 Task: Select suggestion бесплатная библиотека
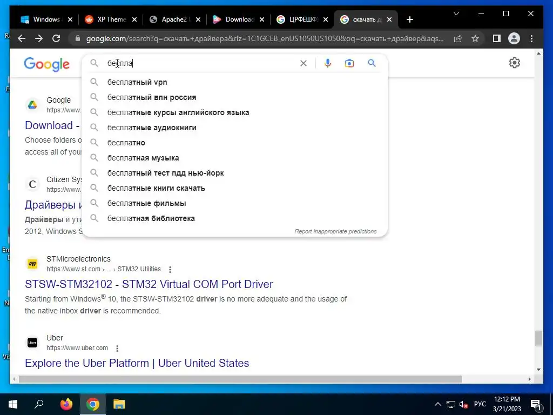(234, 218)
